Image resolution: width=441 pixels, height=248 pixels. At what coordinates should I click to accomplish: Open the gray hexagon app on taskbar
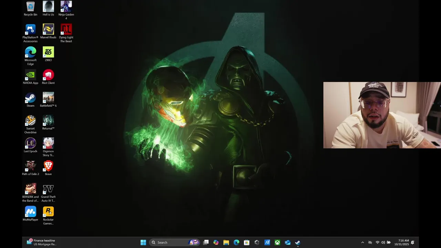click(x=257, y=242)
